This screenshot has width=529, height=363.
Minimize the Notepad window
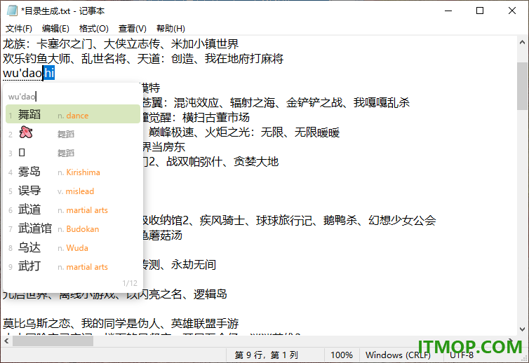tap(448, 11)
